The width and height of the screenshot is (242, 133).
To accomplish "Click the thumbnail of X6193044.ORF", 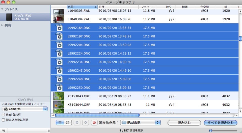I will (x=59, y=105).
